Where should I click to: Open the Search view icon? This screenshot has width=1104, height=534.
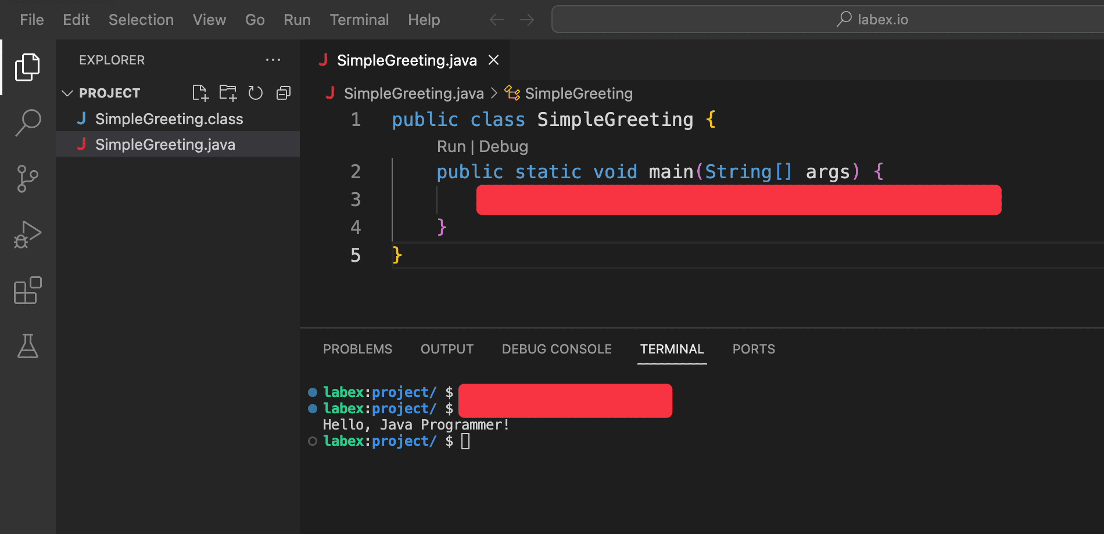27,122
